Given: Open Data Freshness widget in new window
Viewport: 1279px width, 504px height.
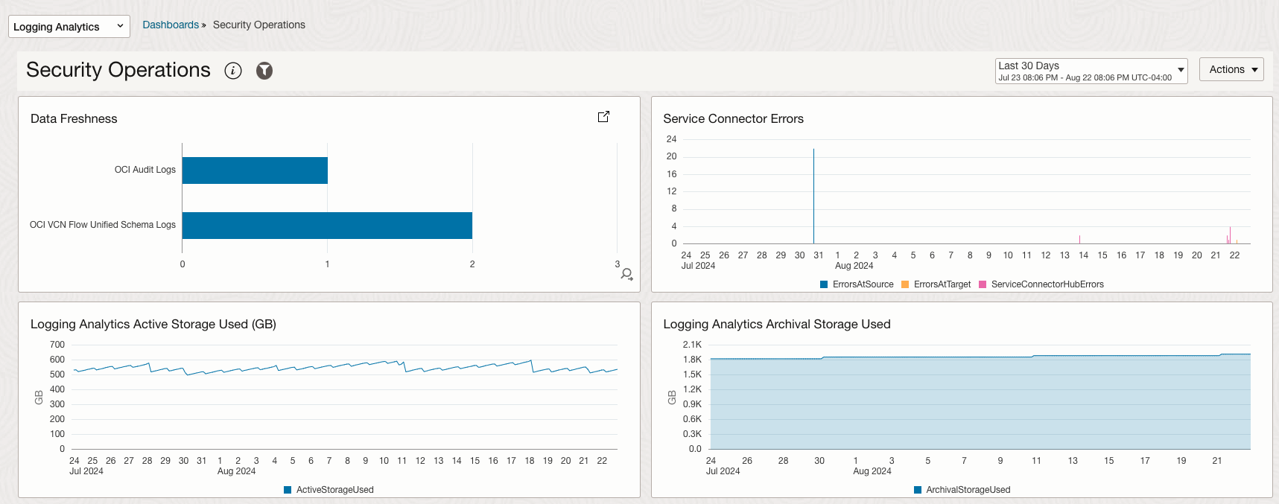Looking at the screenshot, I should click(603, 117).
